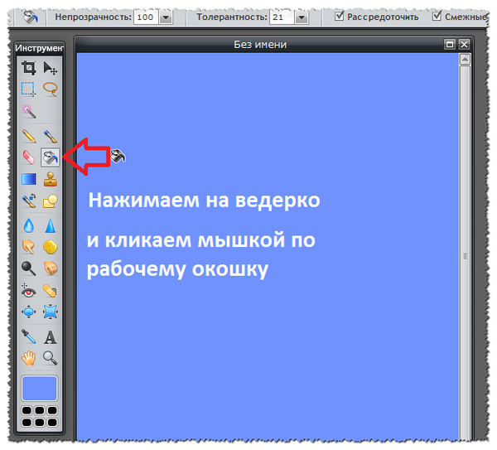This screenshot has height=450, width=497.
Task: Select the Colorpicker eyedropper tool
Action: pyautogui.click(x=28, y=336)
